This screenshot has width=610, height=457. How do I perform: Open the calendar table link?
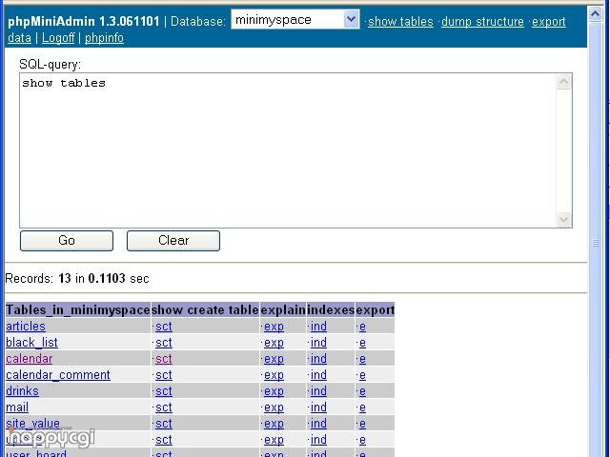pos(30,359)
